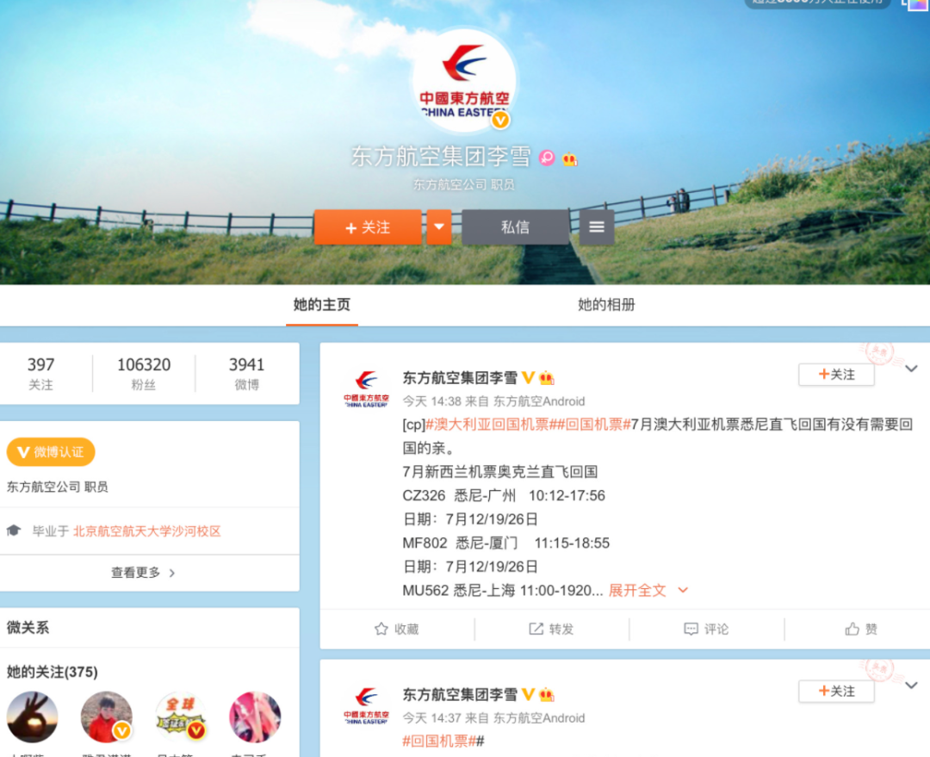Open the 她的关注(375) list header
Screen dimensions: 930x757
[x=53, y=672]
